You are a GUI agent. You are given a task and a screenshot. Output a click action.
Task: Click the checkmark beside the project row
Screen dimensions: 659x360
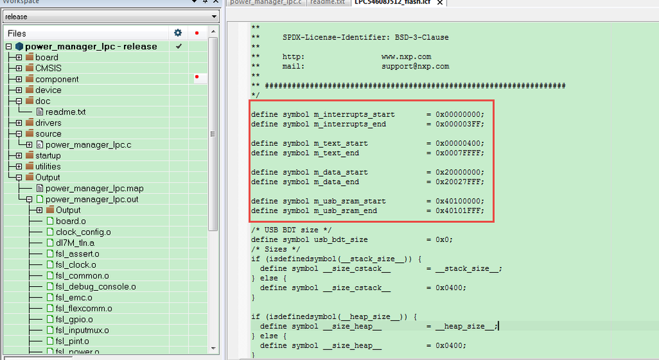[179, 46]
